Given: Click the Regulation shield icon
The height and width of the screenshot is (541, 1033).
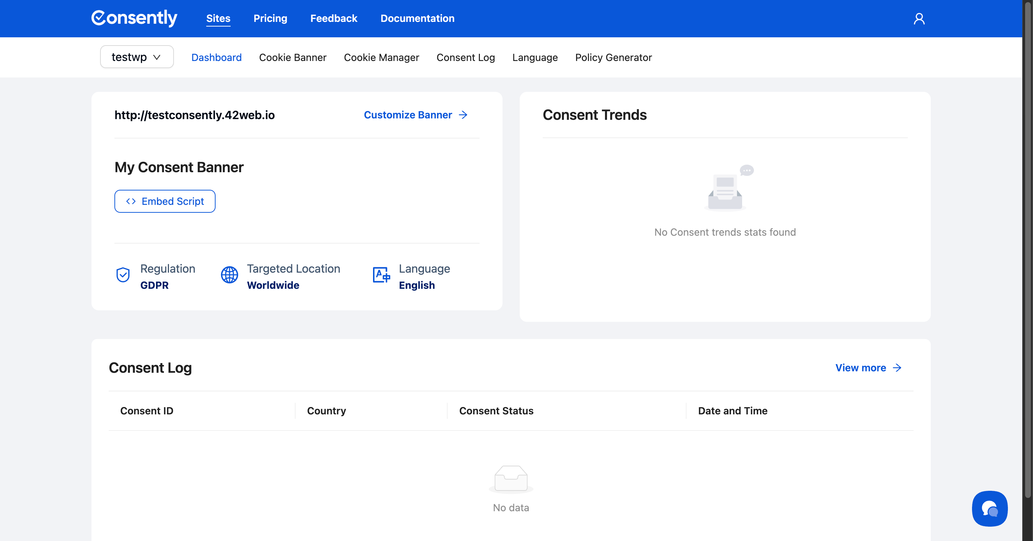Looking at the screenshot, I should [123, 275].
